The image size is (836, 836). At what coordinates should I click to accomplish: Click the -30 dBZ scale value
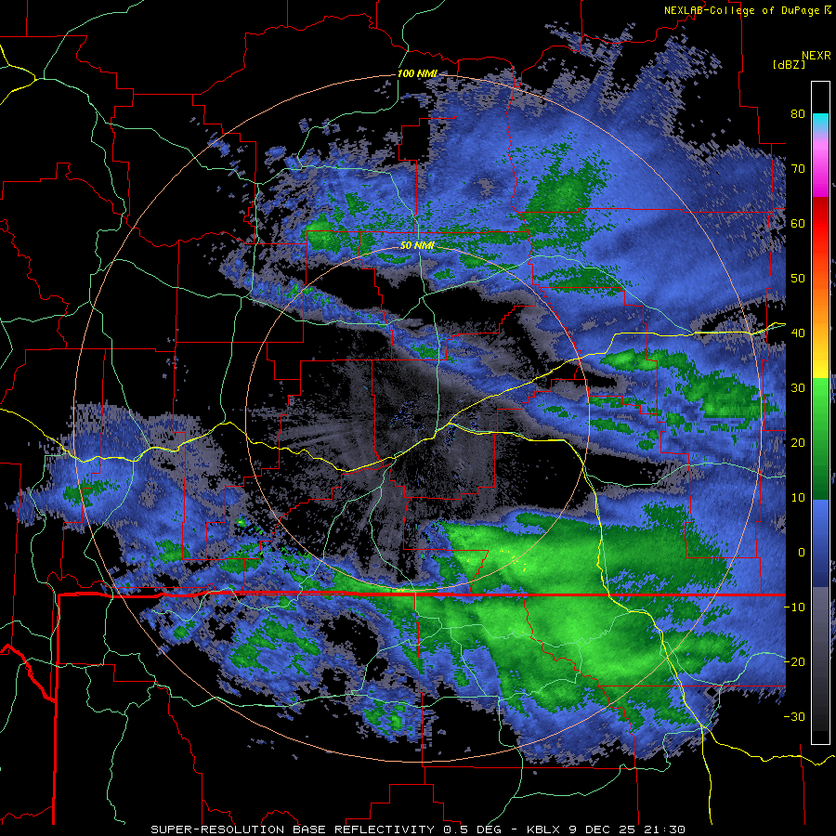794,716
